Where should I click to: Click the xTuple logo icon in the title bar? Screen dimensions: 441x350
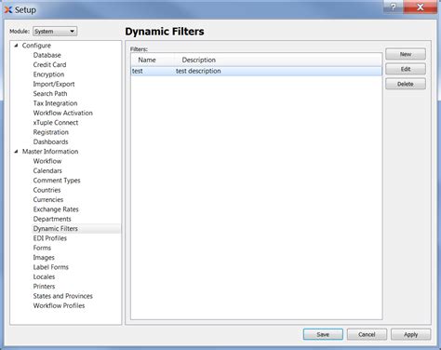tap(8, 9)
